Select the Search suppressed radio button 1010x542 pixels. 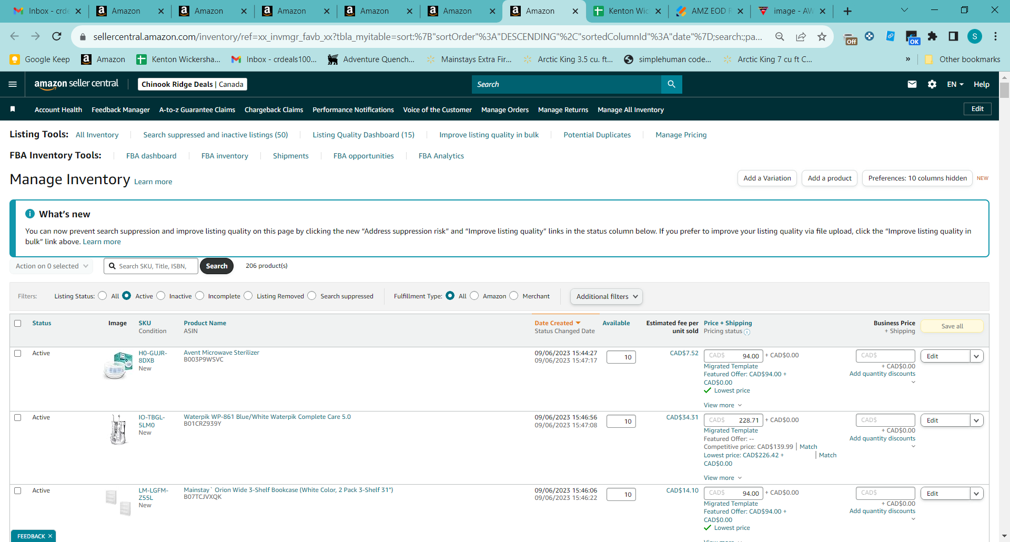[x=312, y=296]
